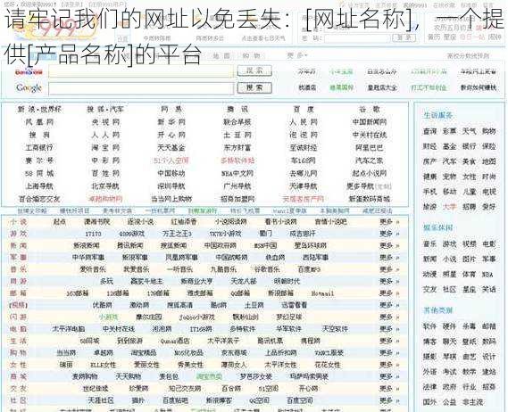The width and height of the screenshot is (508, 412).
Task: Open the 东方财富 link
Action: tap(237, 147)
